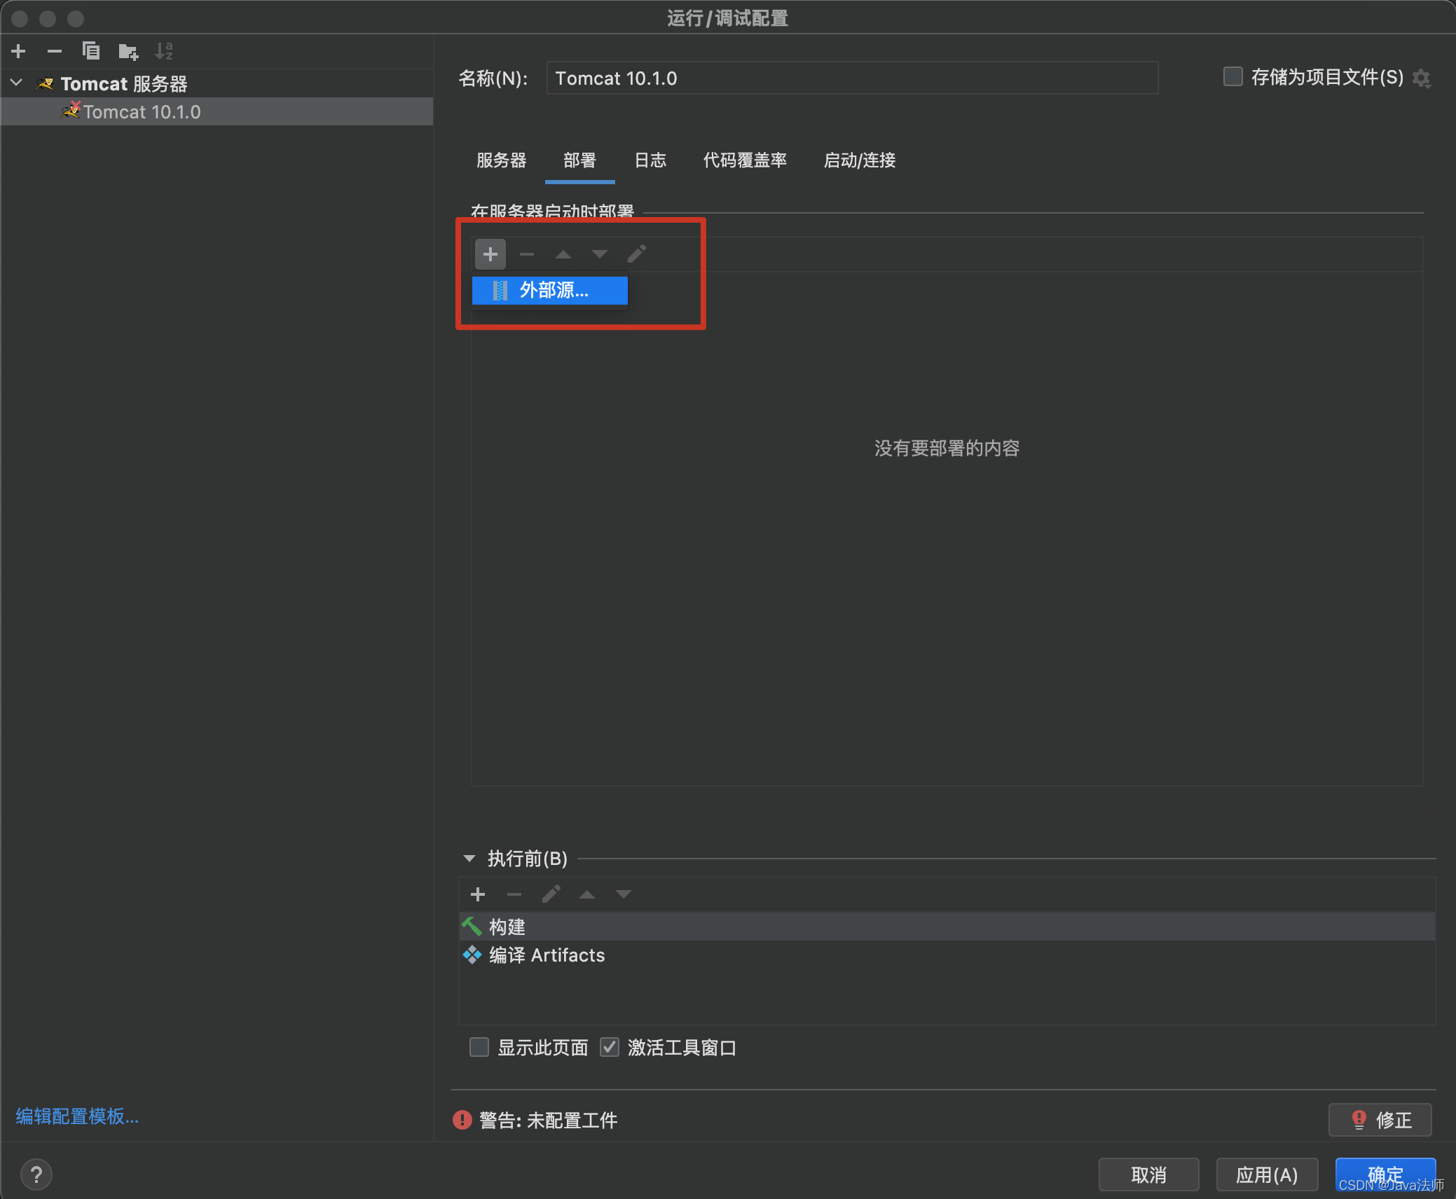Add a new before-launch task with plus icon
Image resolution: width=1456 pixels, height=1199 pixels.
pos(478,894)
